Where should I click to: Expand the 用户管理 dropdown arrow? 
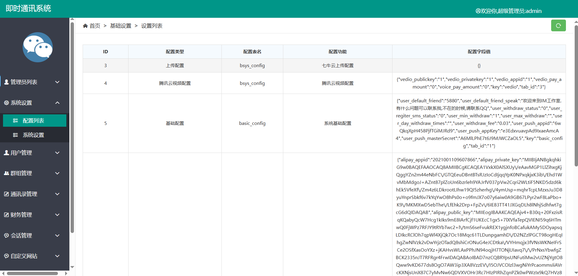pos(57,153)
